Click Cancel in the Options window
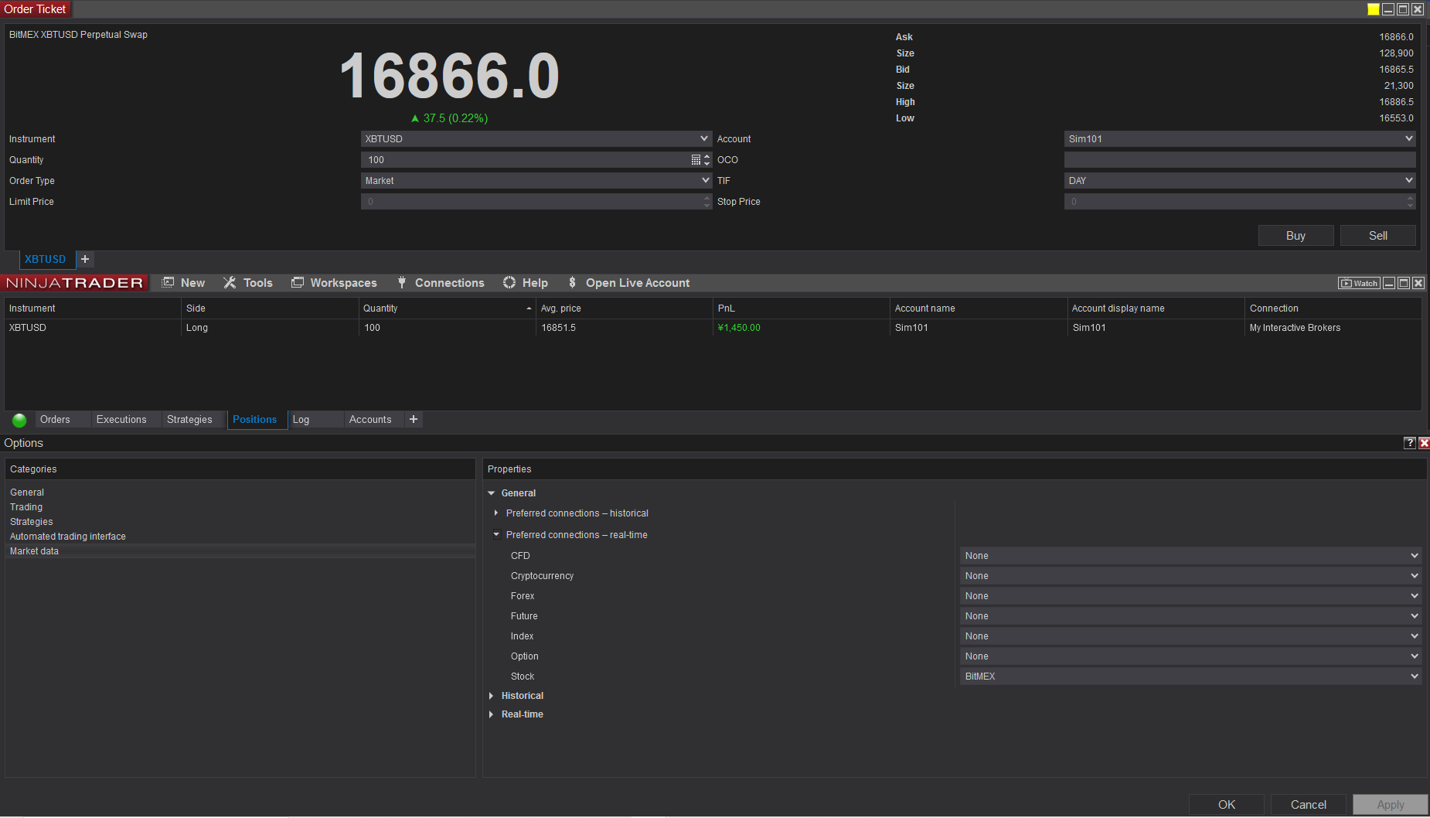1430x818 pixels. [x=1309, y=805]
